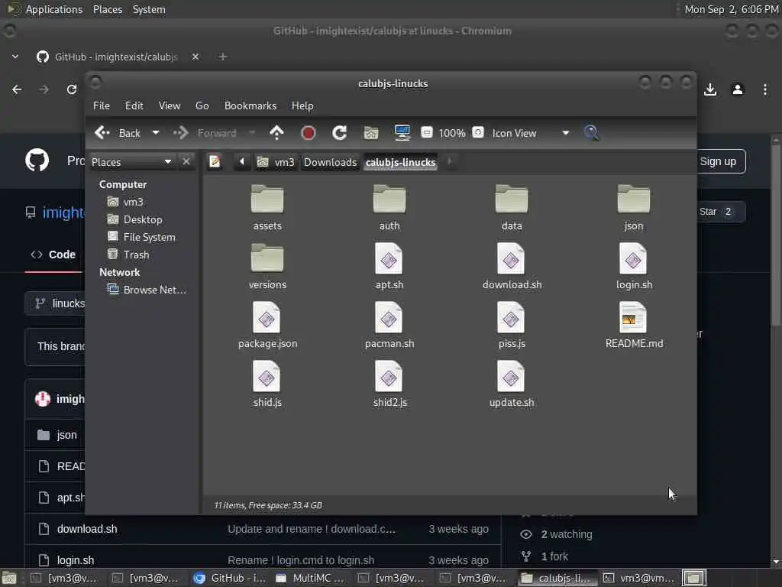Select shid2.js file icon
The height and width of the screenshot is (587, 782).
click(389, 376)
